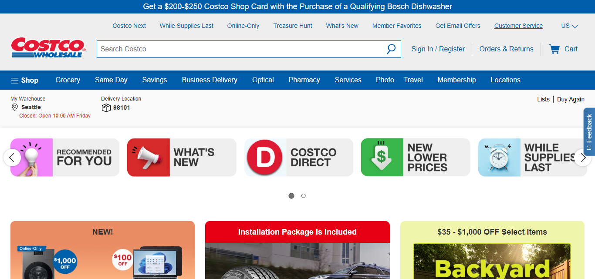Open the shopping cart icon
Screen dimensions: 595x279
554,49
